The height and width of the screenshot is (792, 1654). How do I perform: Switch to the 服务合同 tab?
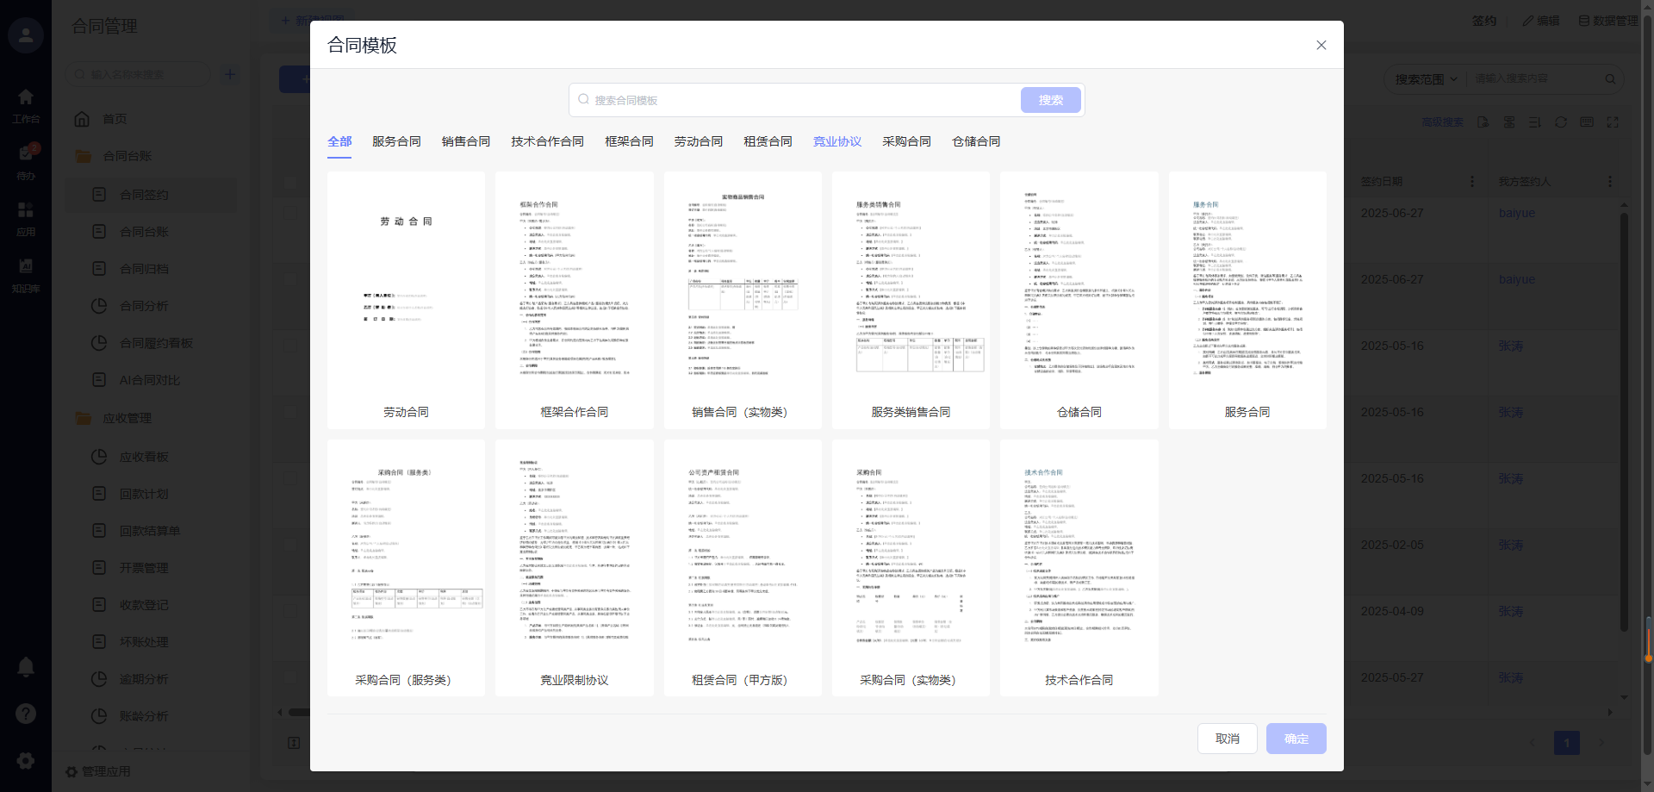point(396,141)
